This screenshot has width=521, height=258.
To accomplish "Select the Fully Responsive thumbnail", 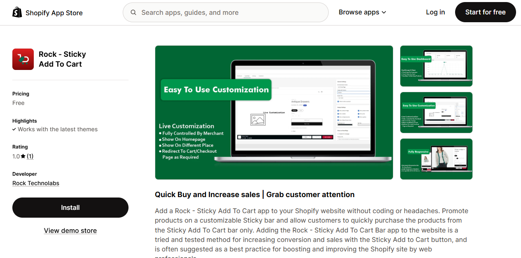I will coord(436,159).
